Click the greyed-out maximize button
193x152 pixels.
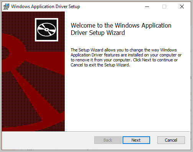coord(164,7)
